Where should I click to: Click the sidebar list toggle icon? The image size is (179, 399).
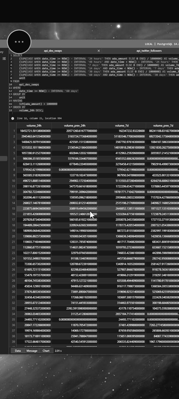click(4, 58)
